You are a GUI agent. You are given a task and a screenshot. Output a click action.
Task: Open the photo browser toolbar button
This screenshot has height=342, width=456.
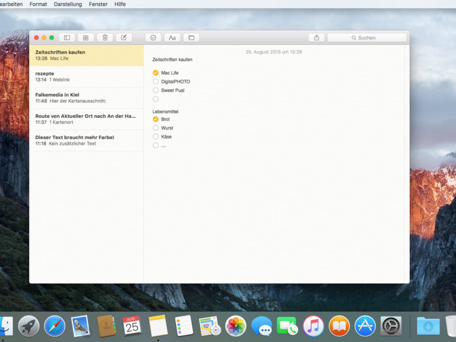click(191, 37)
